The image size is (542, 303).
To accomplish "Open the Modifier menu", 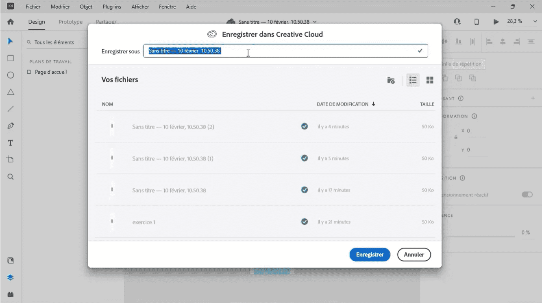I will tap(60, 7).
